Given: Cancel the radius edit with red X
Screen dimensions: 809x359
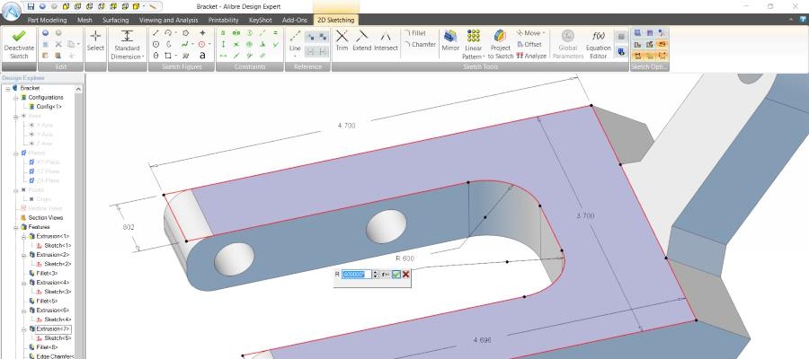Looking at the screenshot, I should click(406, 275).
